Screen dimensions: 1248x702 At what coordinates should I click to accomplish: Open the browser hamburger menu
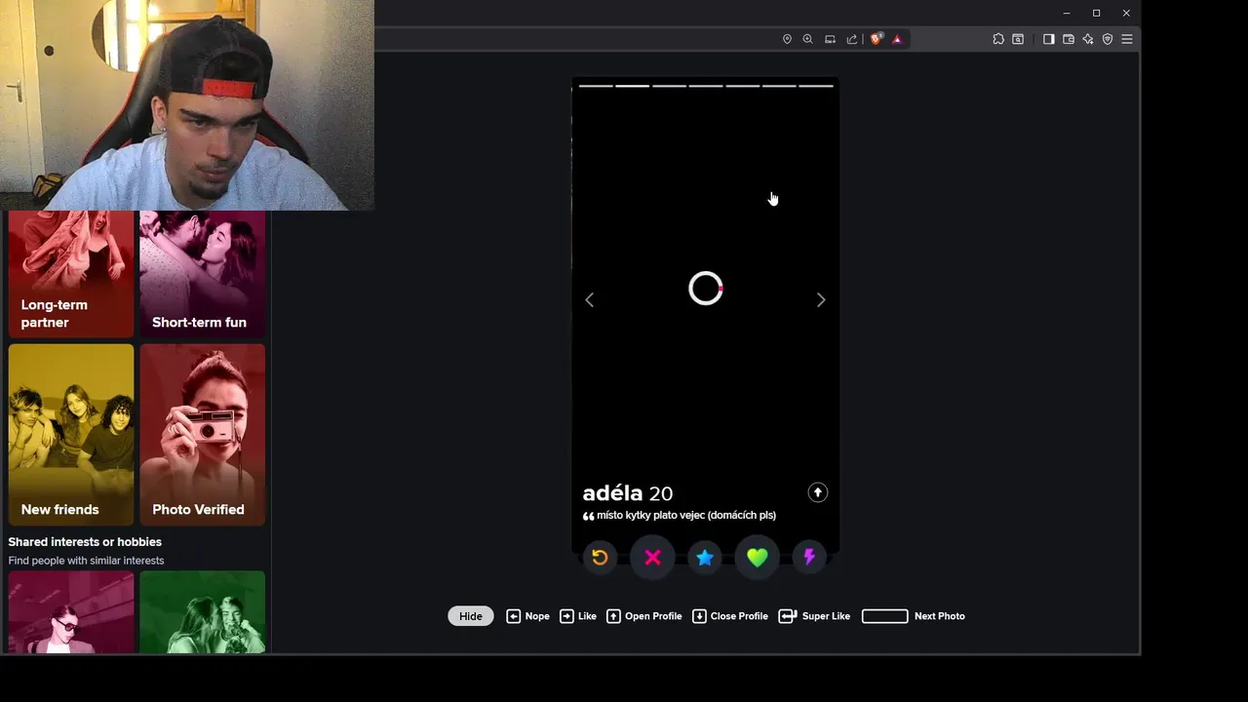click(1127, 39)
